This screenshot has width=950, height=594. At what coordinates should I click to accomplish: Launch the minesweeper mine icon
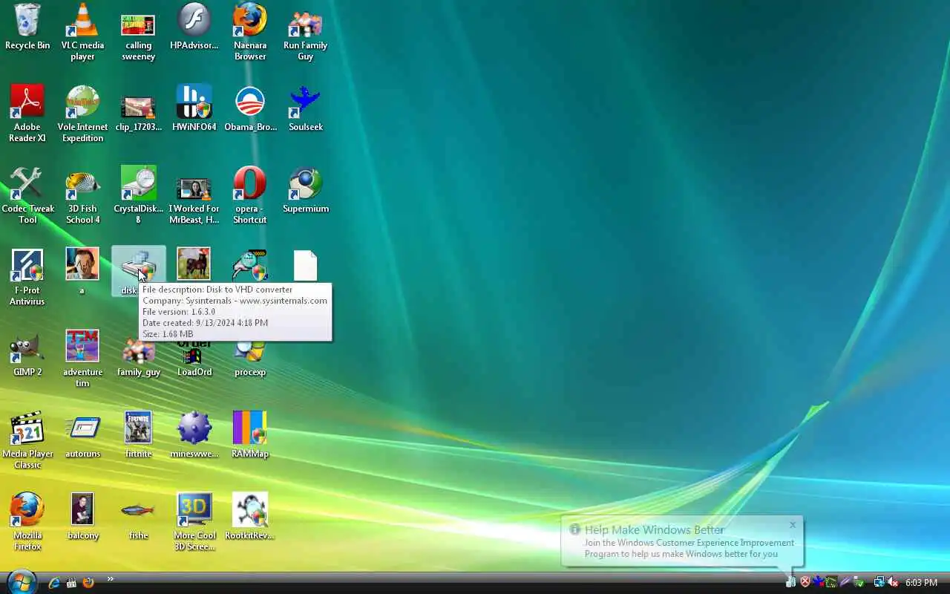(194, 435)
